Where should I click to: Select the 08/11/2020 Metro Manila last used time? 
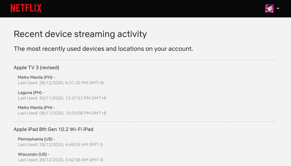click(x=62, y=113)
